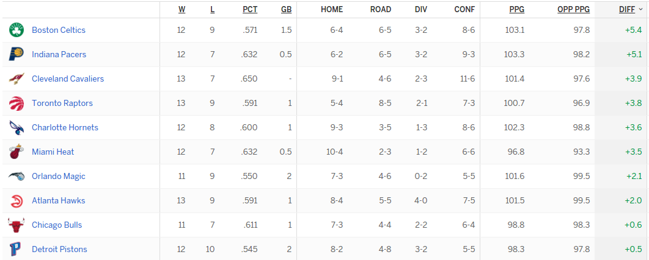Screen dimensions: 649x260
Task: Sort teams by the OPP PPG header
Action: [x=574, y=10]
